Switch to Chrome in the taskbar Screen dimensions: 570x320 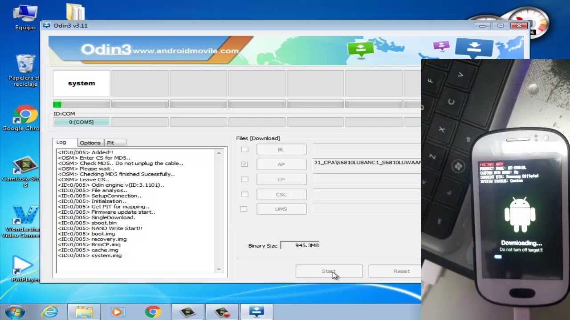[x=153, y=312]
